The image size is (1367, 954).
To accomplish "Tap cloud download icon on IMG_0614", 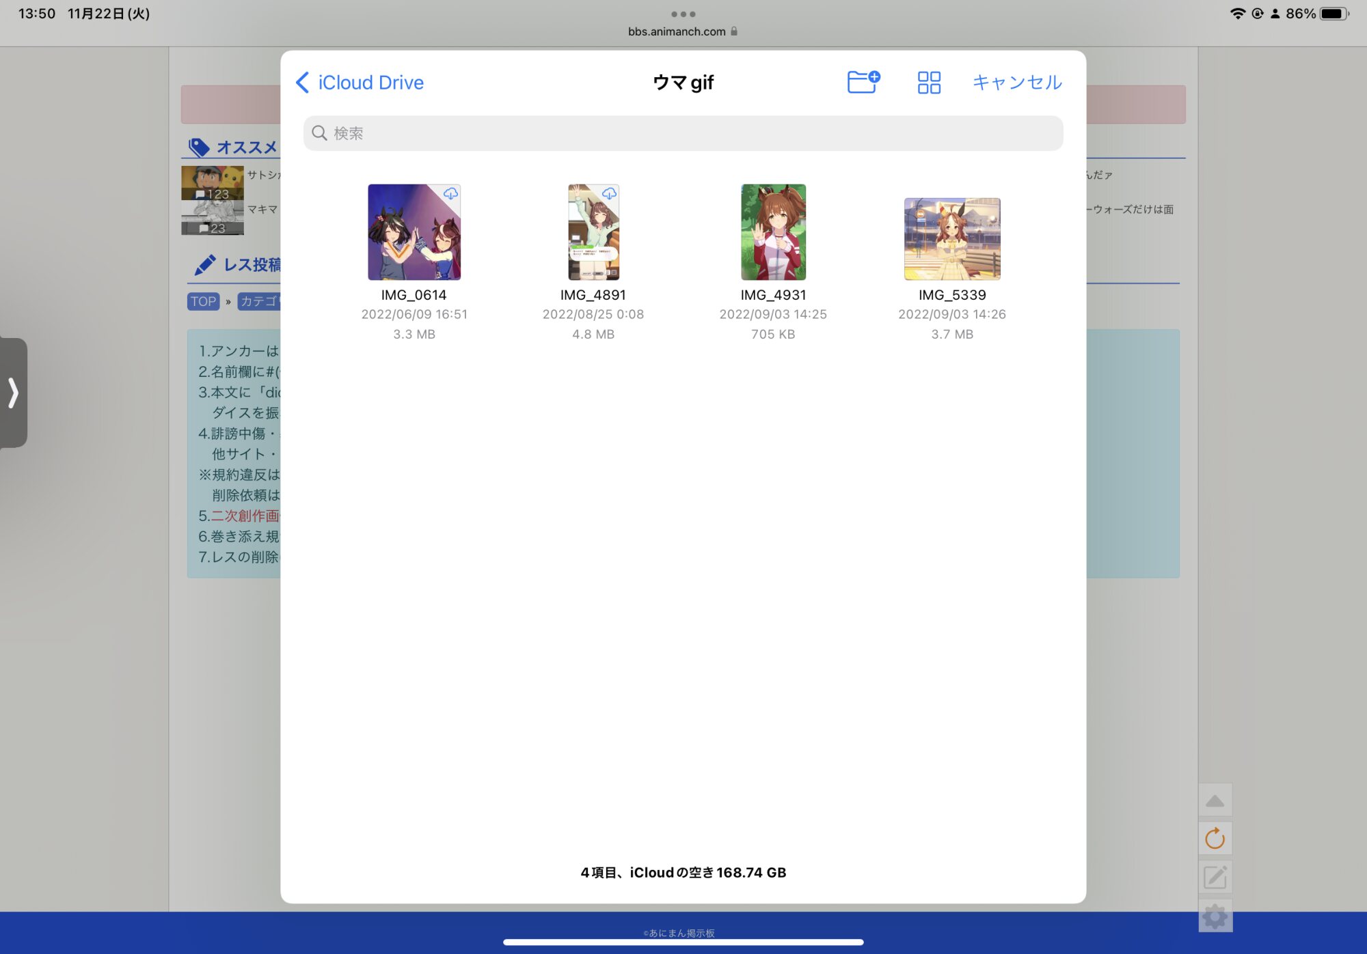I will 450,194.
